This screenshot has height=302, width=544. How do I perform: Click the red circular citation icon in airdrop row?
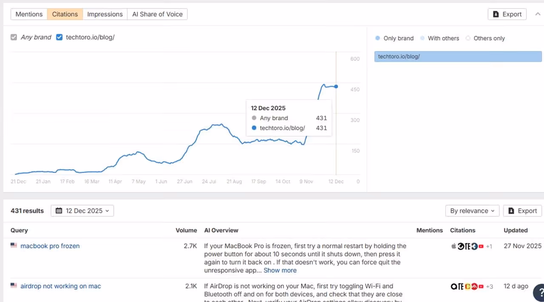pyautogui.click(x=475, y=287)
